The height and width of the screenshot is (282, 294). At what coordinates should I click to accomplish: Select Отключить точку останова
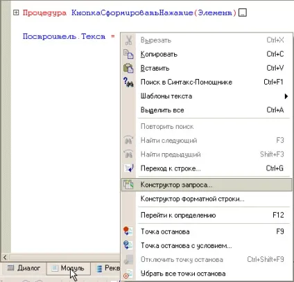[x=207, y=260]
